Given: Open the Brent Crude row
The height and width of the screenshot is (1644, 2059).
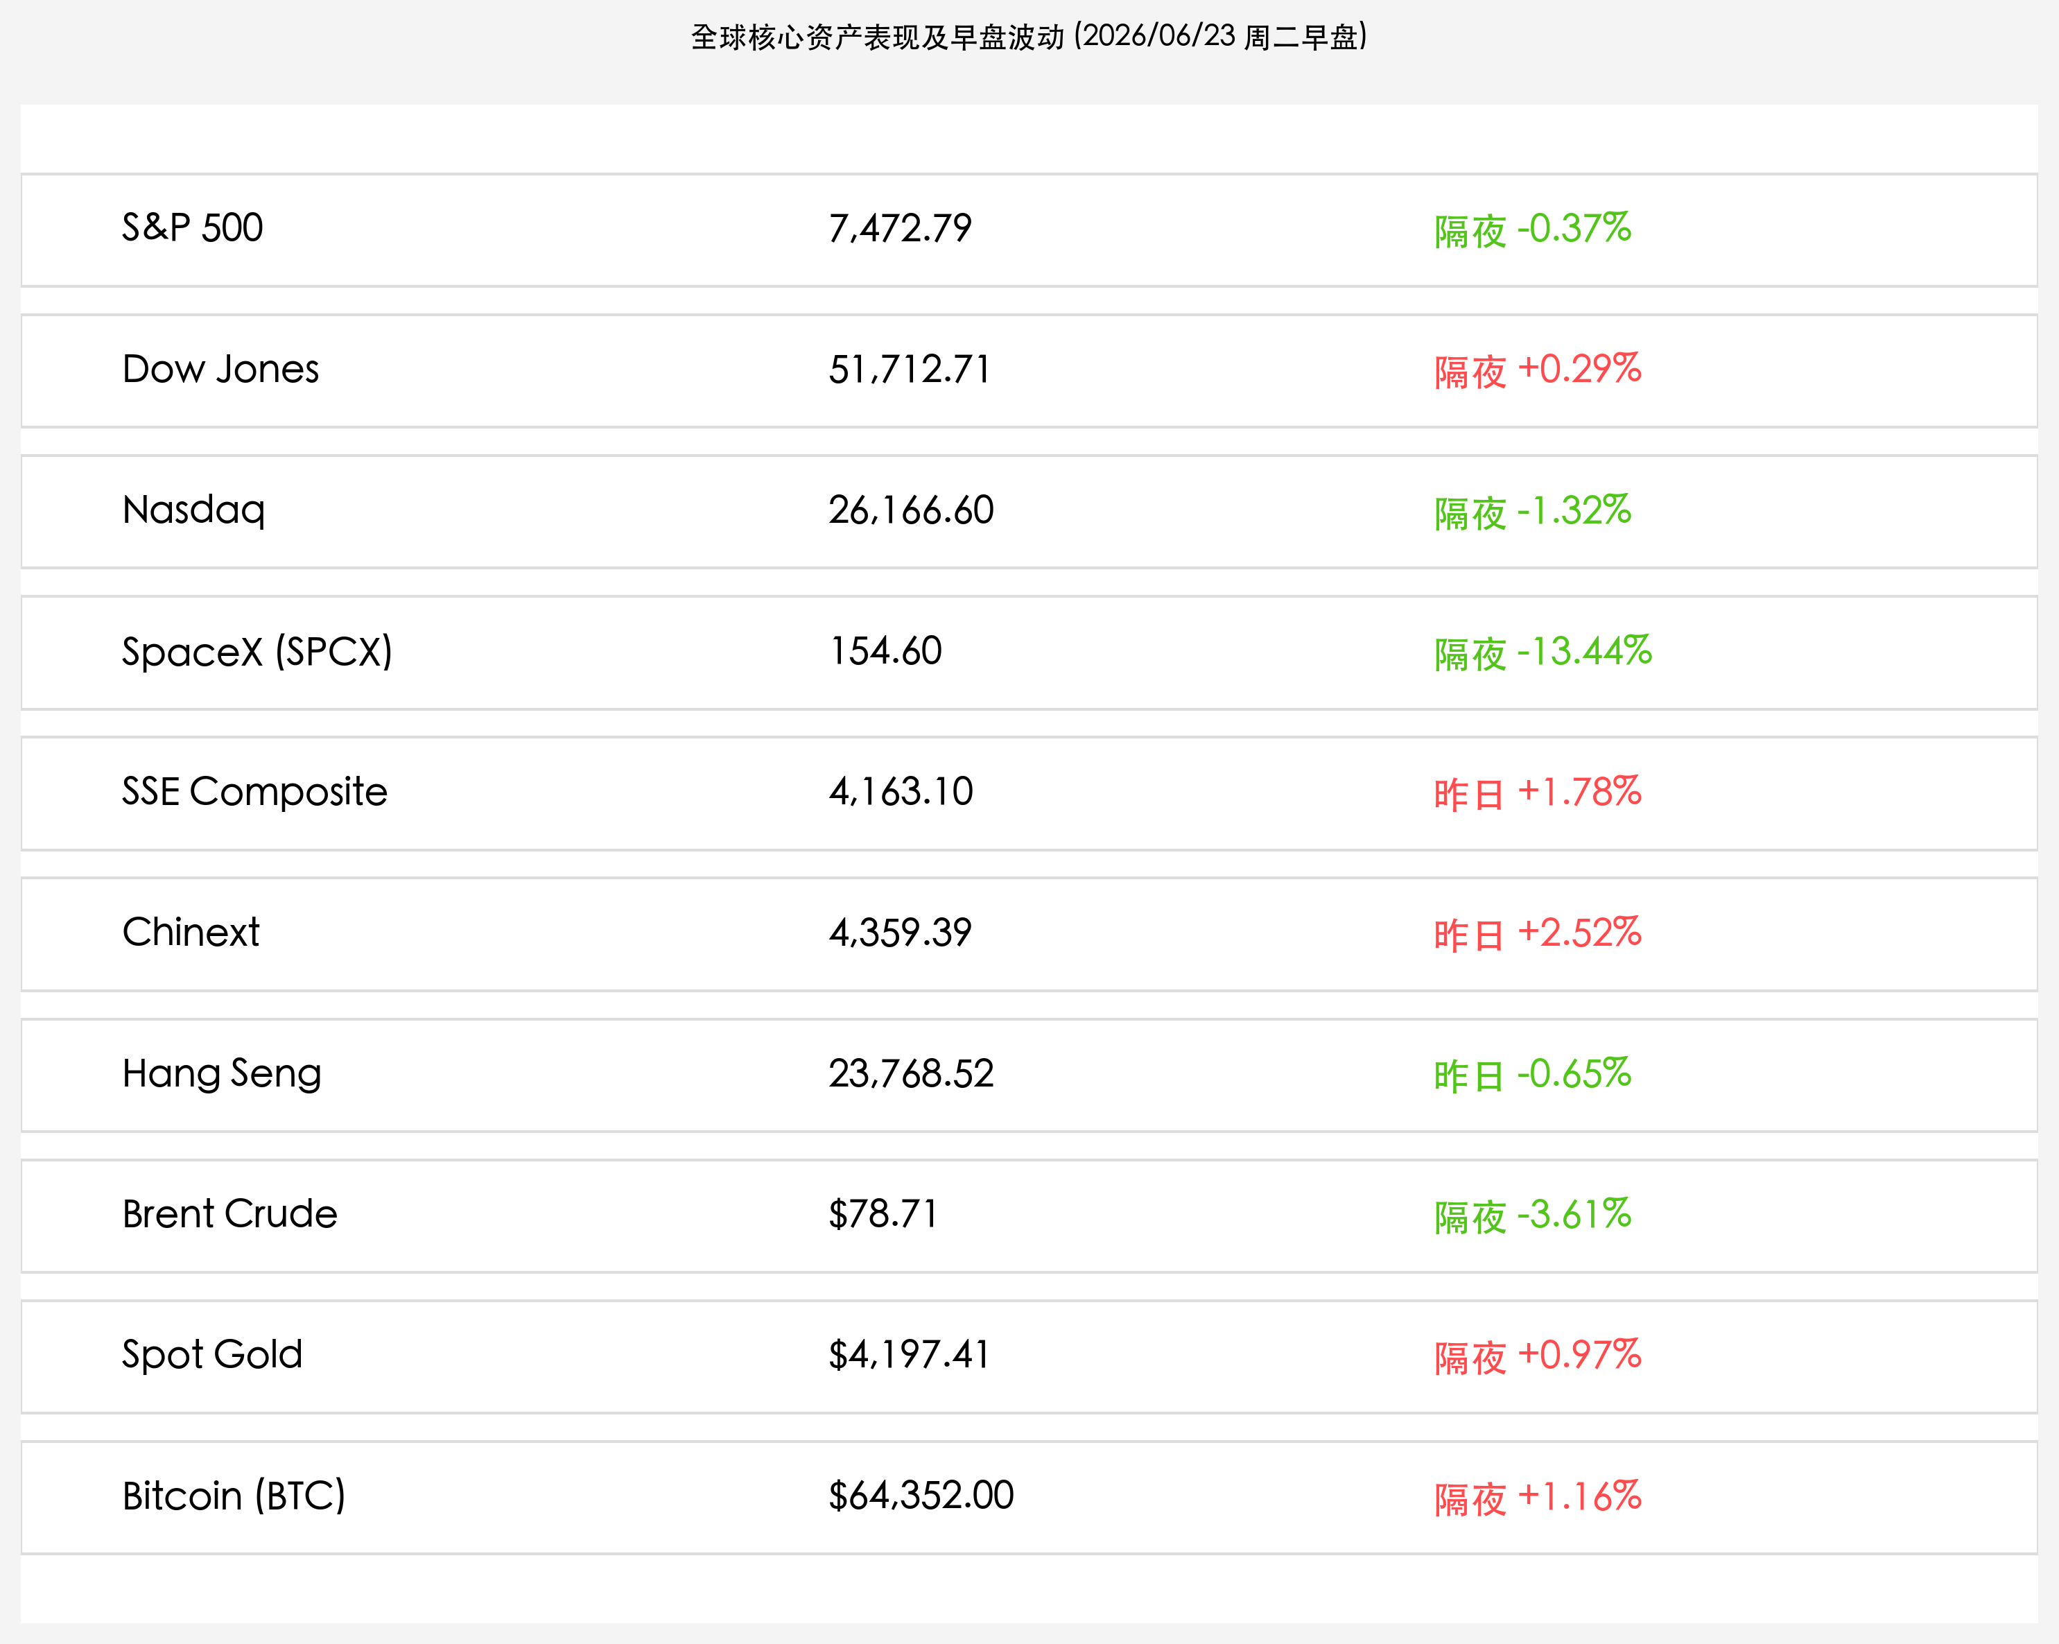Looking at the screenshot, I should tap(1029, 1216).
